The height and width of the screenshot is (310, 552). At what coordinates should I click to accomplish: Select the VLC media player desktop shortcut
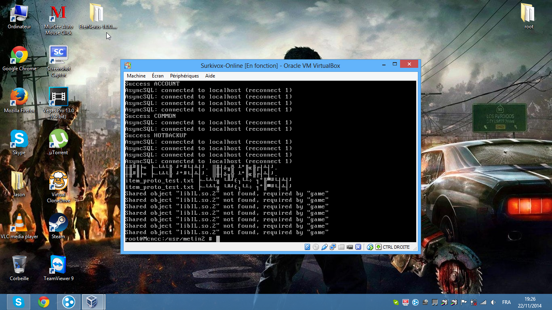19,226
